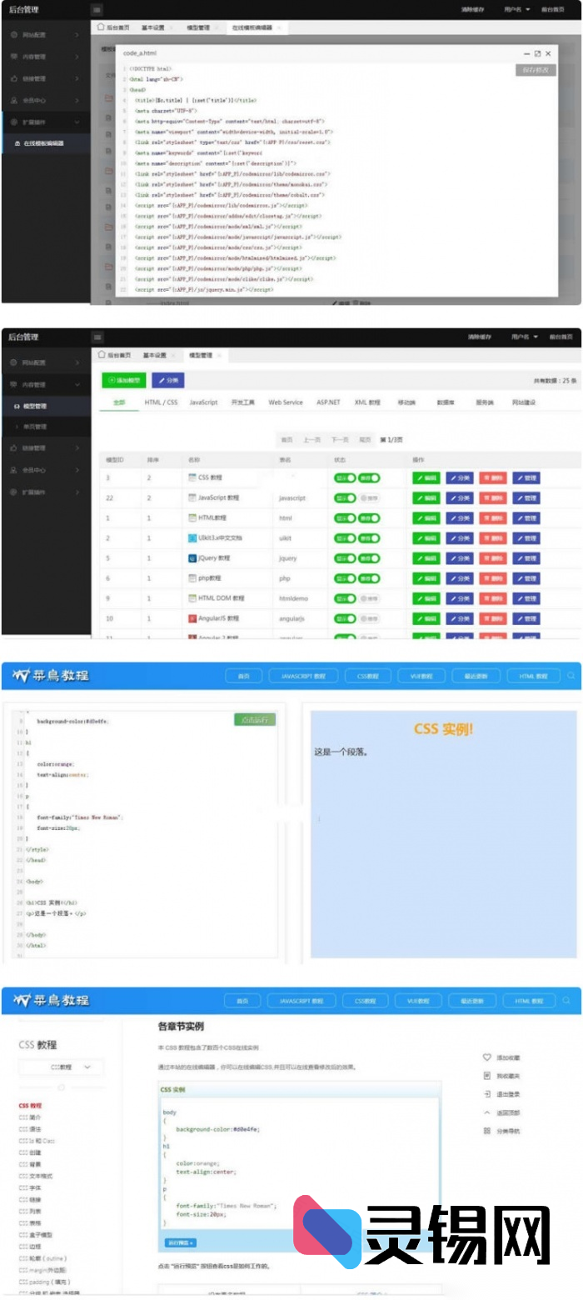Click the search icon beside HTML 教程 on the 点击运行 page
The height and width of the screenshot is (1300, 583).
pyautogui.click(x=571, y=676)
